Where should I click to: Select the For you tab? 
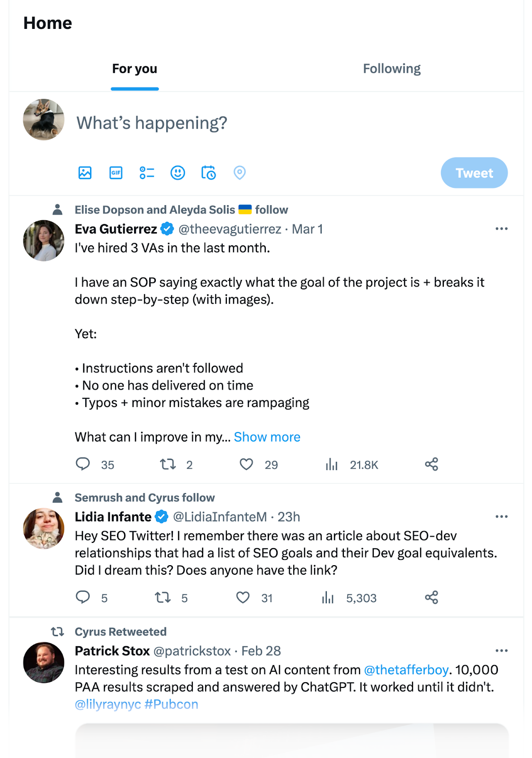(134, 69)
